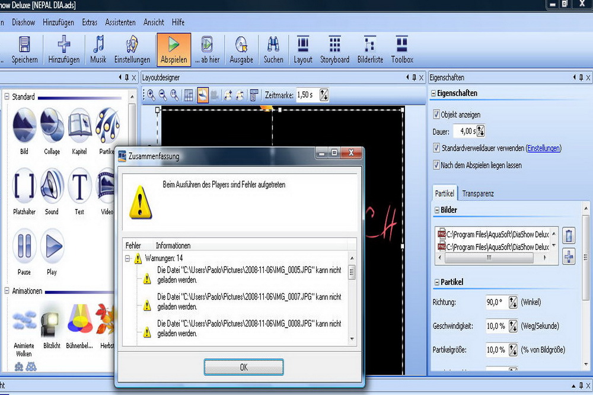Open the Extras menu
Screen dimensions: 593x395
(90, 23)
